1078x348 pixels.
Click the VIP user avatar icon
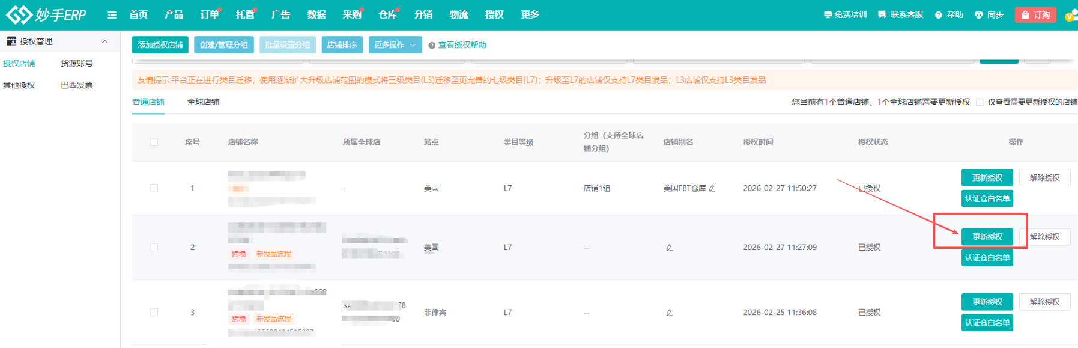1070,16
